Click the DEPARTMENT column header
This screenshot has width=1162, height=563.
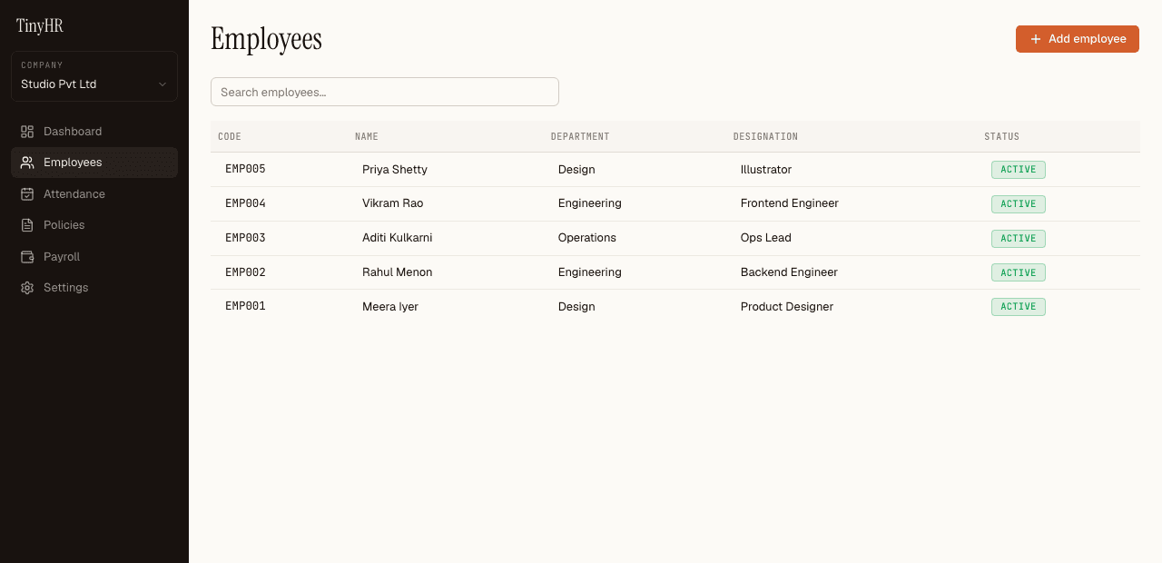point(580,137)
